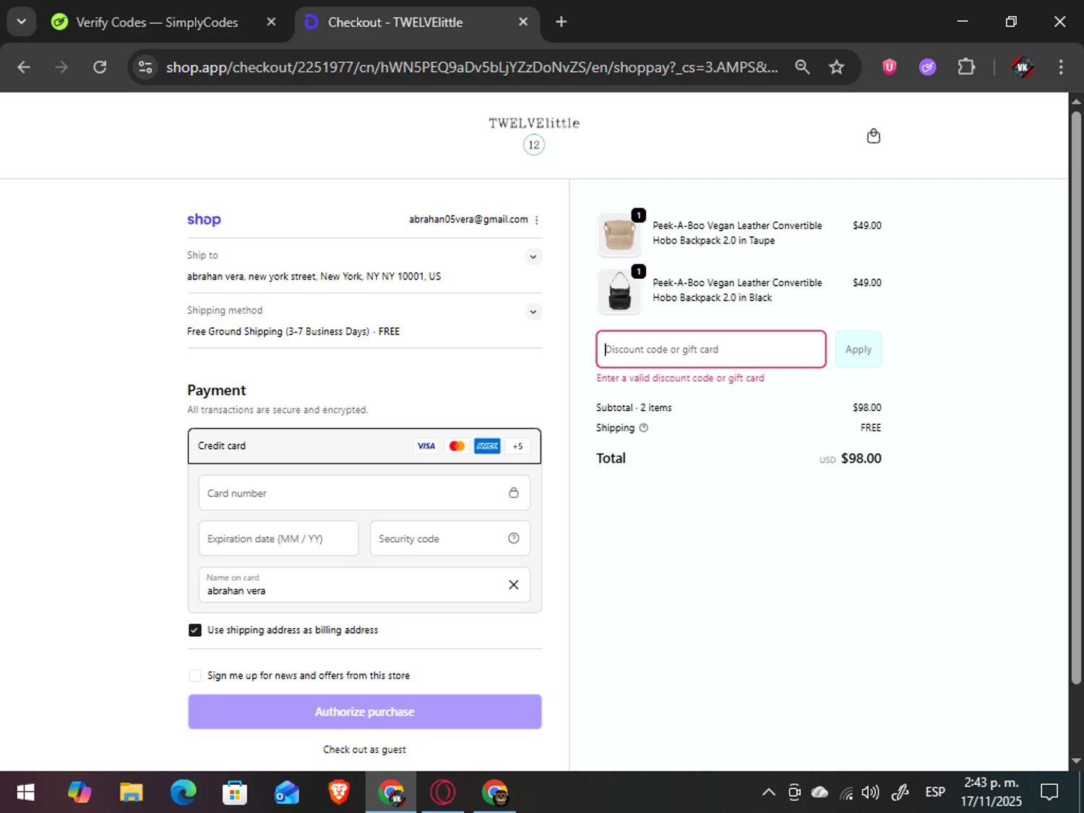Click the Taupe backpack product thumbnail
This screenshot has width=1084, height=813.
(619, 234)
